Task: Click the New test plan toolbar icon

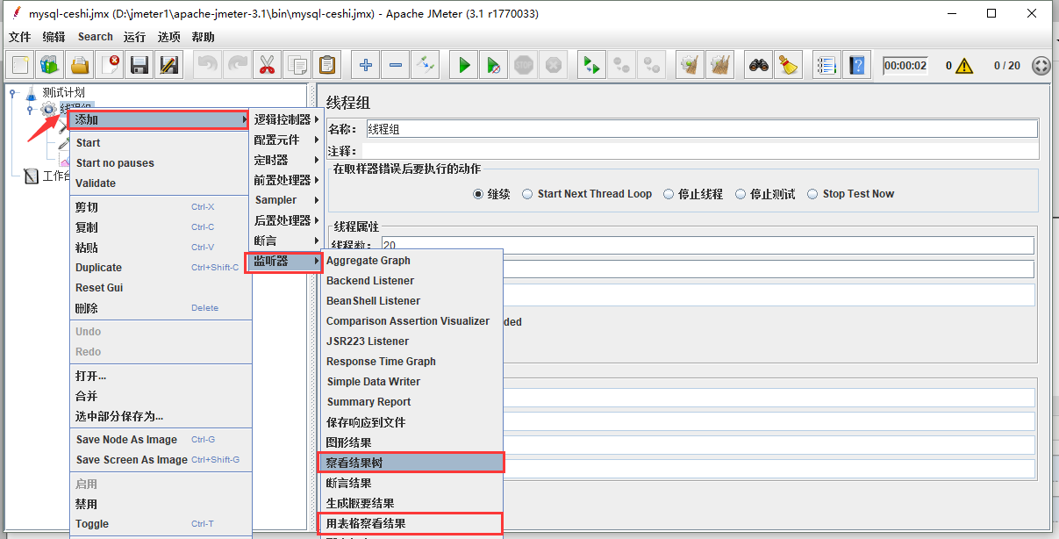Action: (20, 65)
